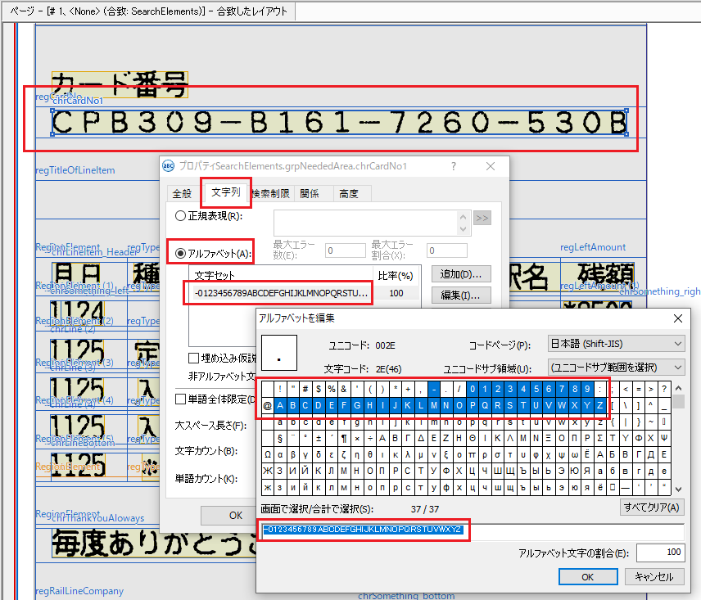Select the 1124 date element

[x=77, y=314]
